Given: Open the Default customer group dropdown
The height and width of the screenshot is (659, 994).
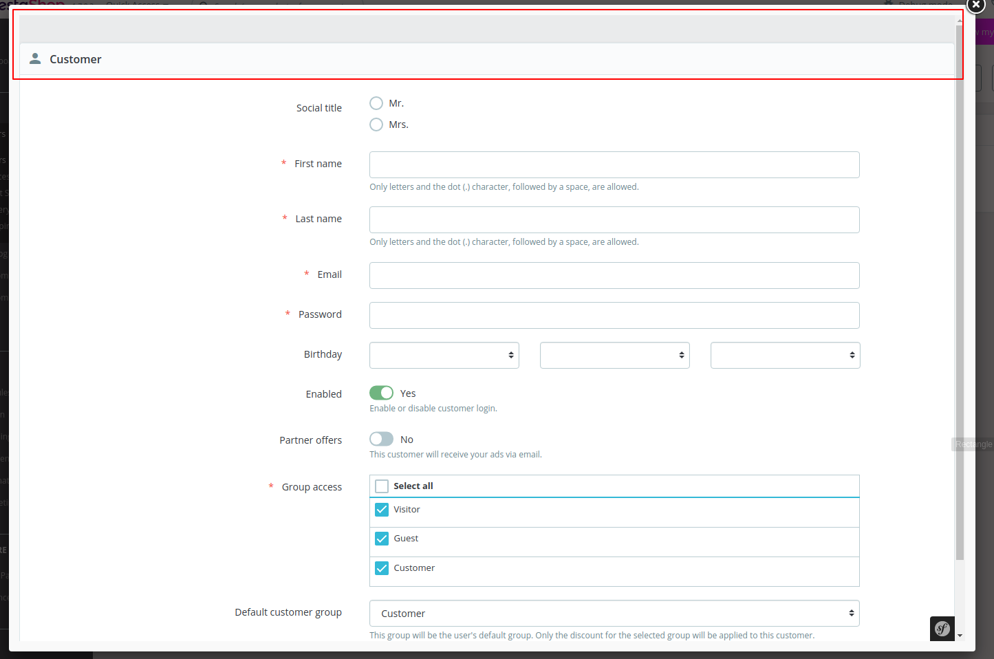Looking at the screenshot, I should click(614, 613).
